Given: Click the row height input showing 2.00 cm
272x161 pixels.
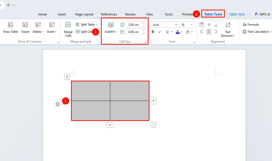Looking at the screenshot, I should (133, 25).
